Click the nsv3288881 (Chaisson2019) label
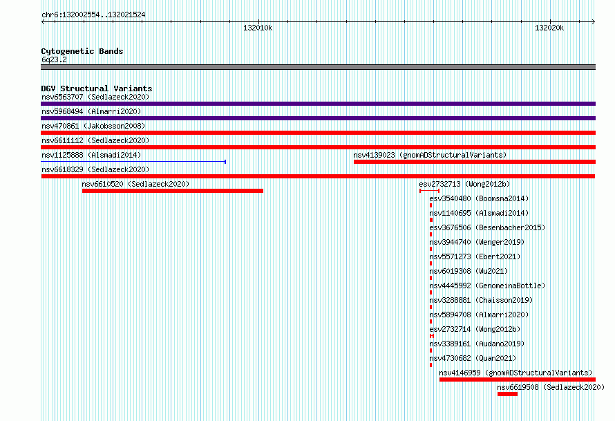 tap(481, 300)
